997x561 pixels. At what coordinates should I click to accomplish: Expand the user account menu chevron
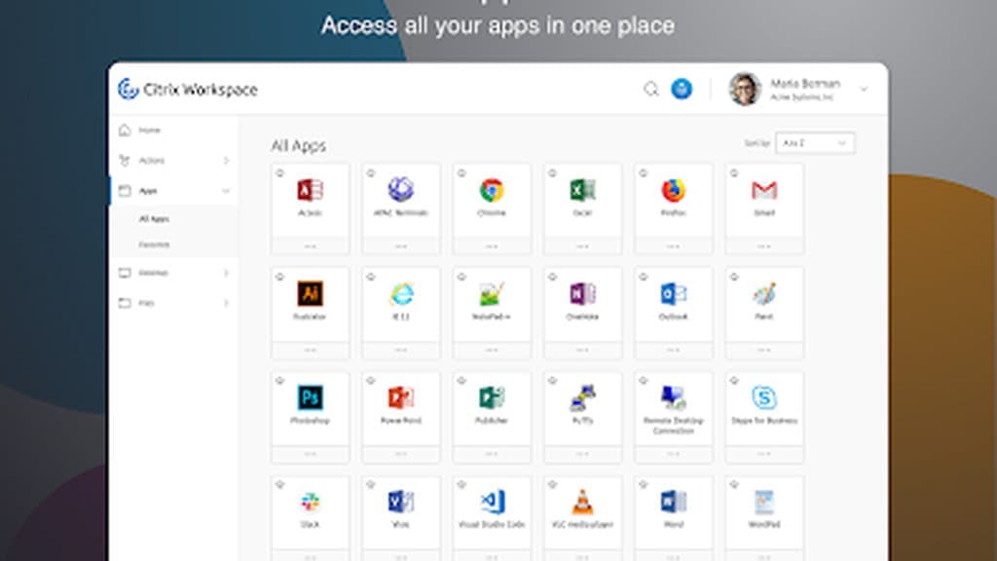coord(864,89)
